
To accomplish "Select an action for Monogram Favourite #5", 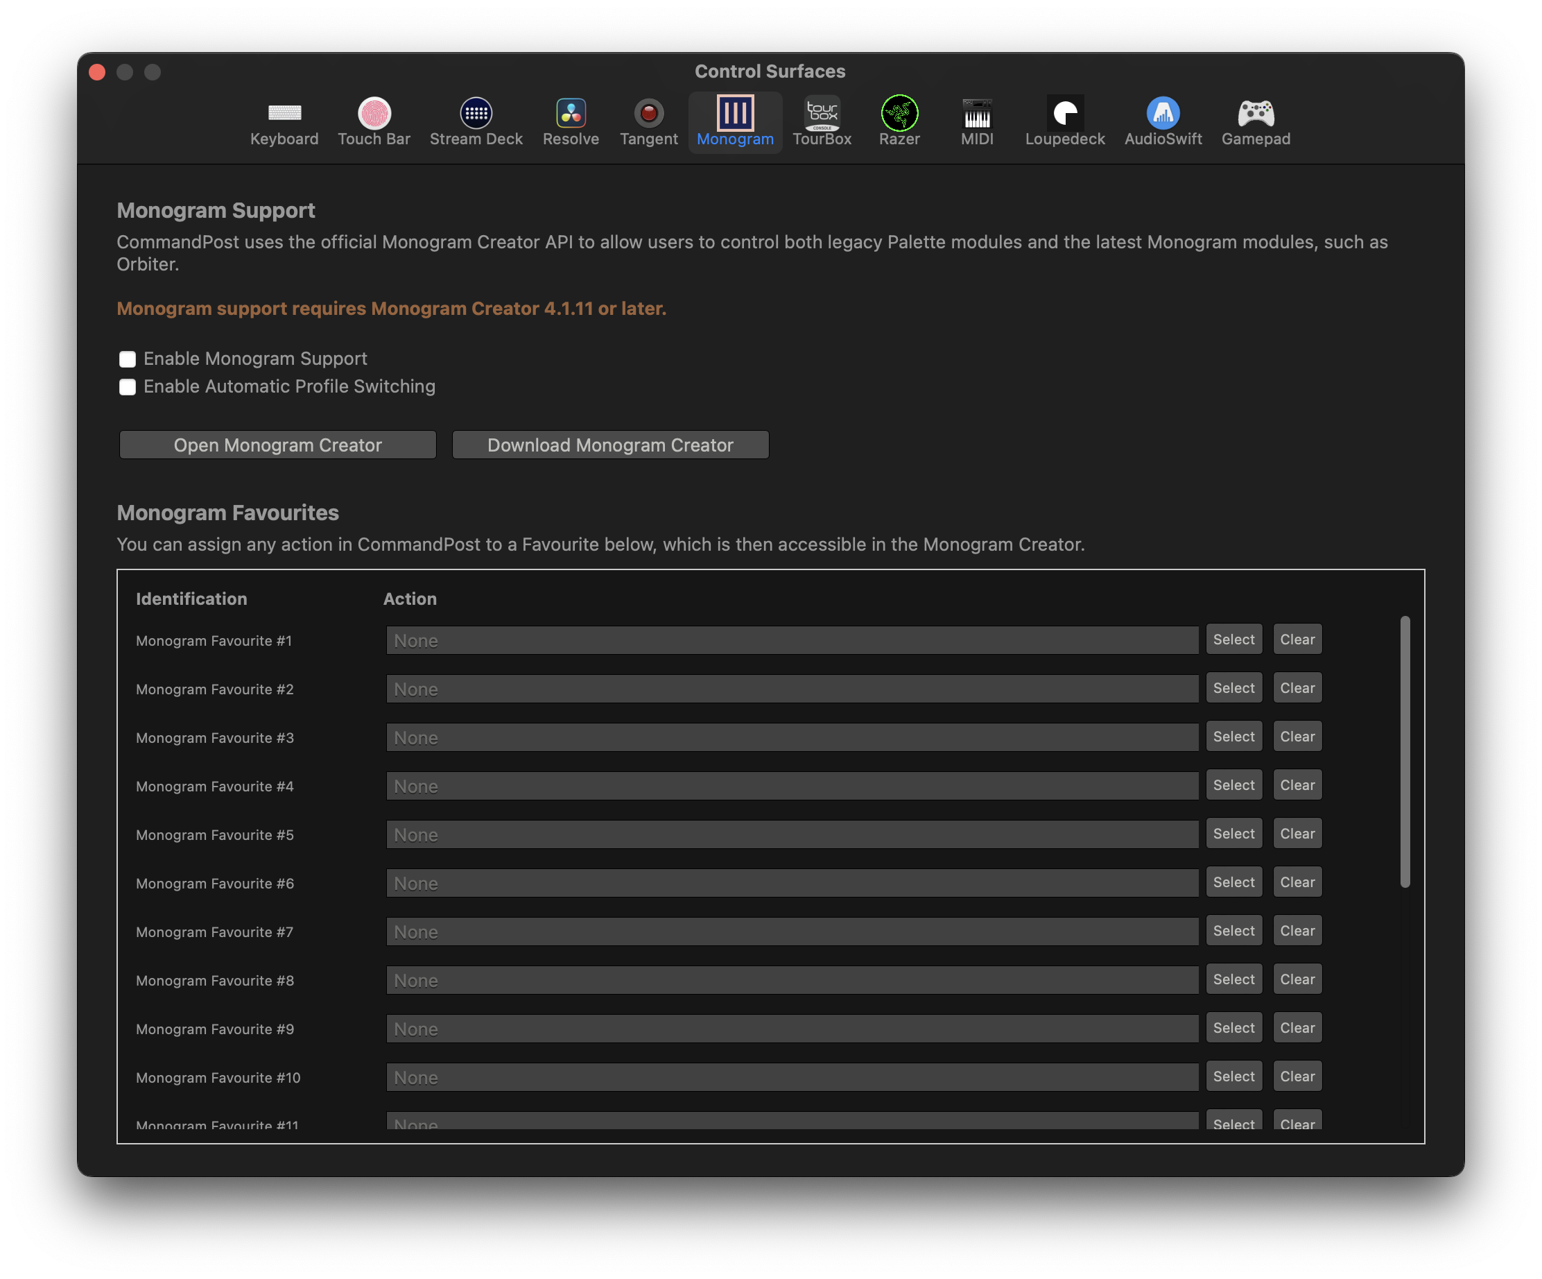I will (x=1233, y=833).
